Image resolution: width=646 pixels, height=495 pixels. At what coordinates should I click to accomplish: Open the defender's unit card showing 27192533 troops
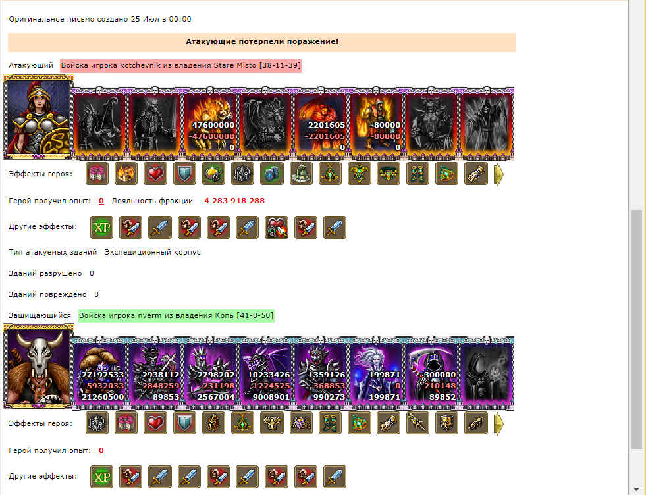(x=99, y=373)
